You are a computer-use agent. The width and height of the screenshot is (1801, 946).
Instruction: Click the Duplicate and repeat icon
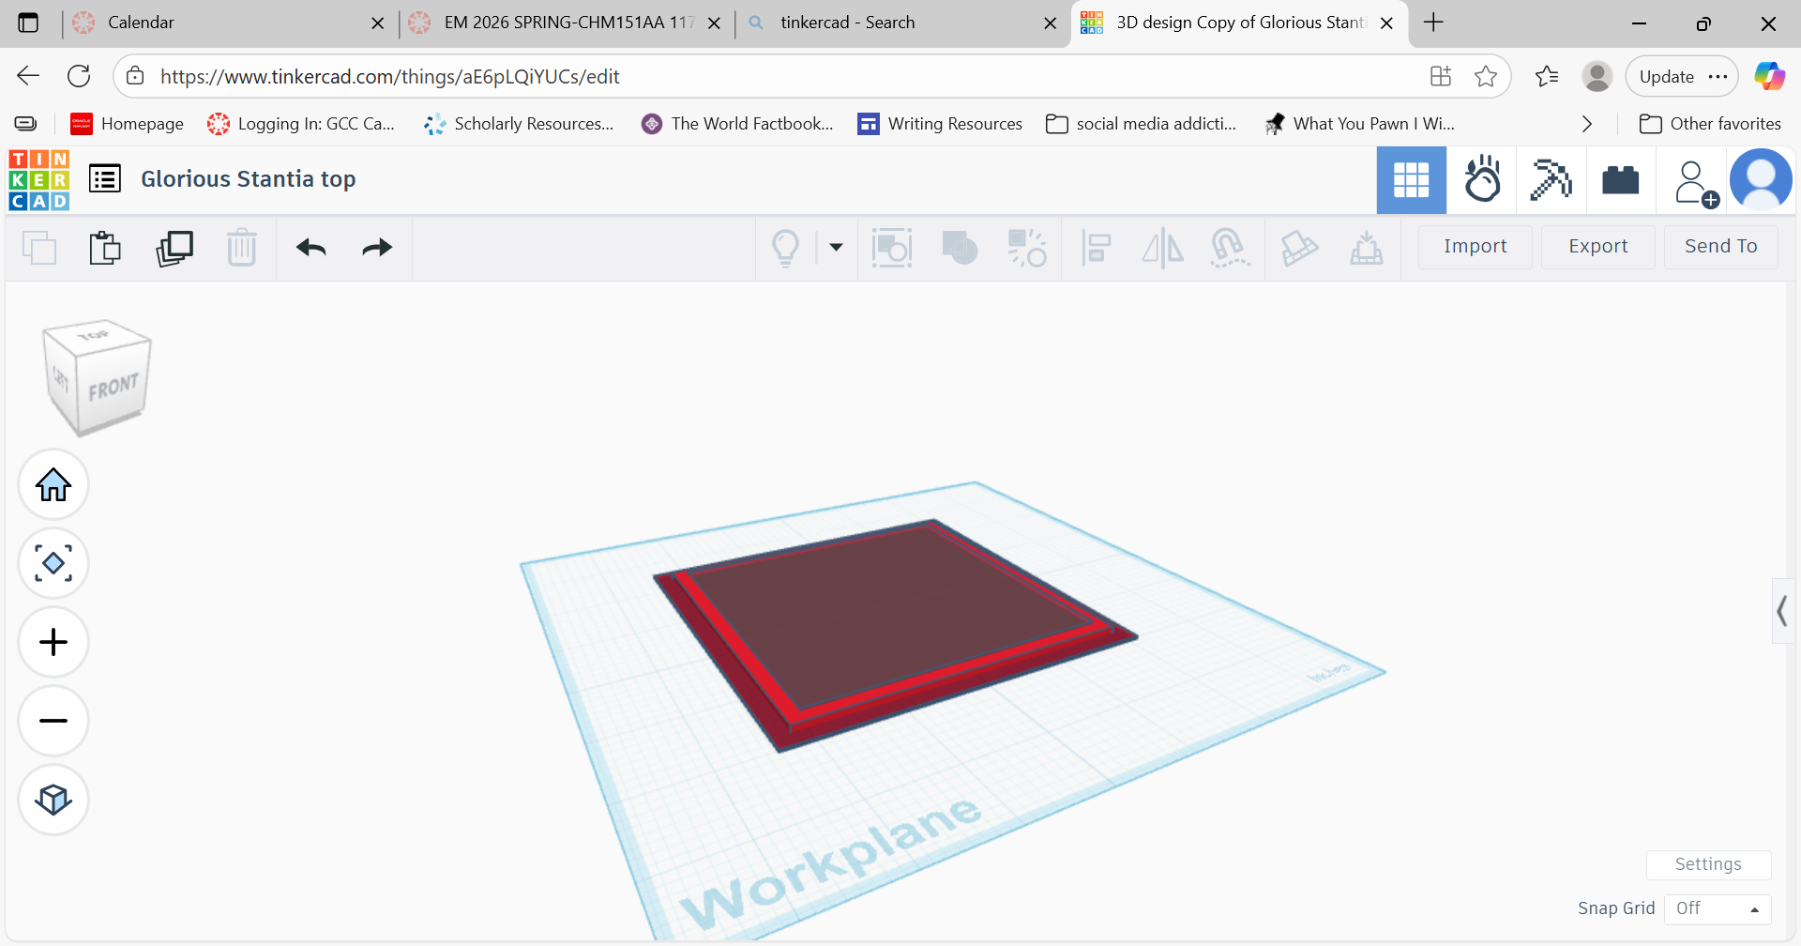(x=174, y=248)
